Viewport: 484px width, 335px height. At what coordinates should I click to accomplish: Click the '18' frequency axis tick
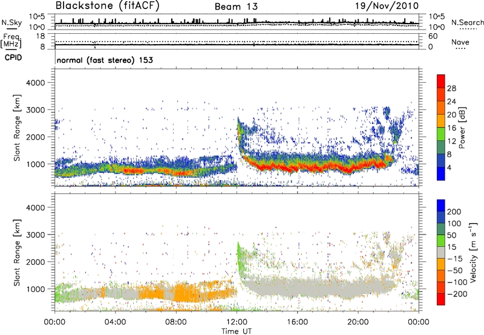coord(41,36)
